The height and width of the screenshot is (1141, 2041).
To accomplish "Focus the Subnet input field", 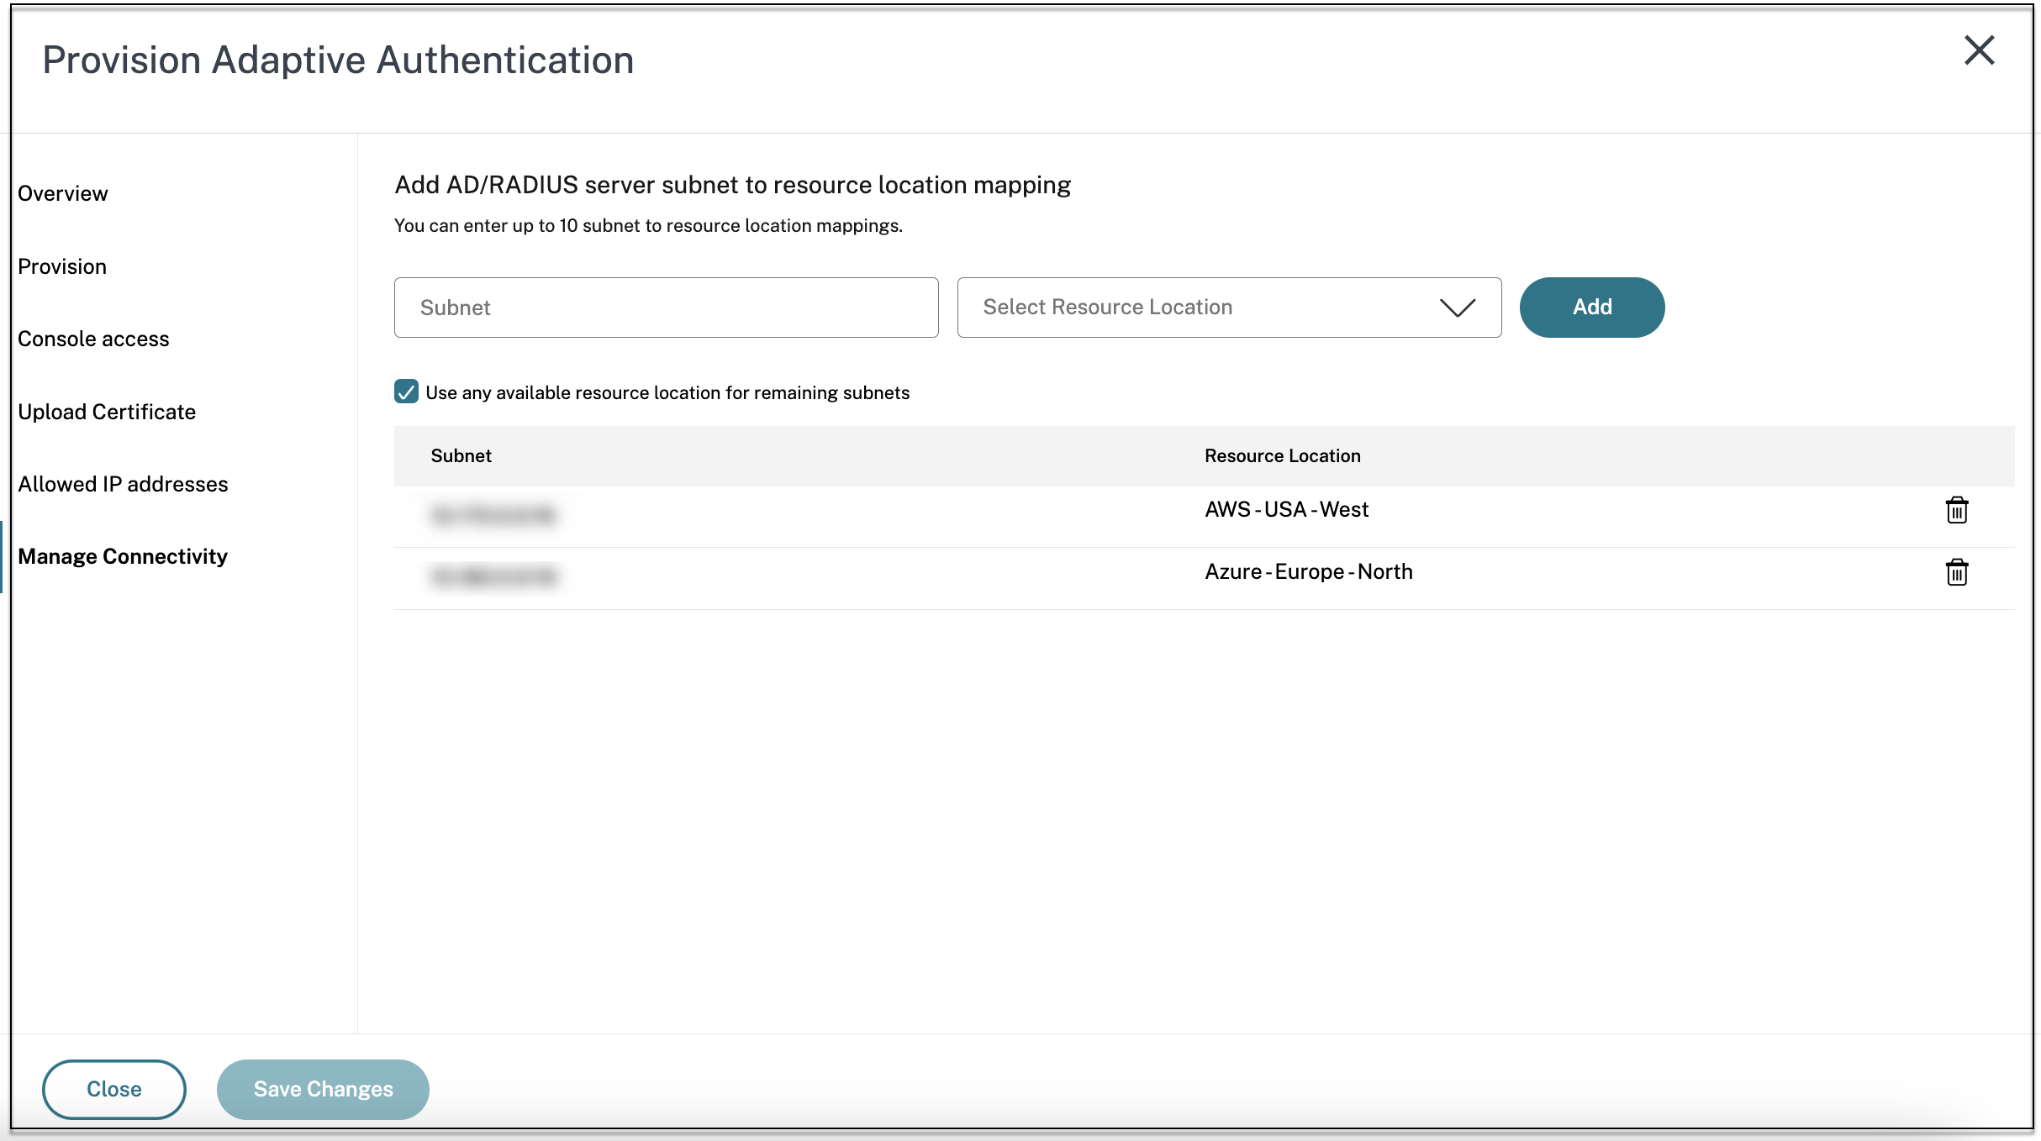I will coord(666,308).
